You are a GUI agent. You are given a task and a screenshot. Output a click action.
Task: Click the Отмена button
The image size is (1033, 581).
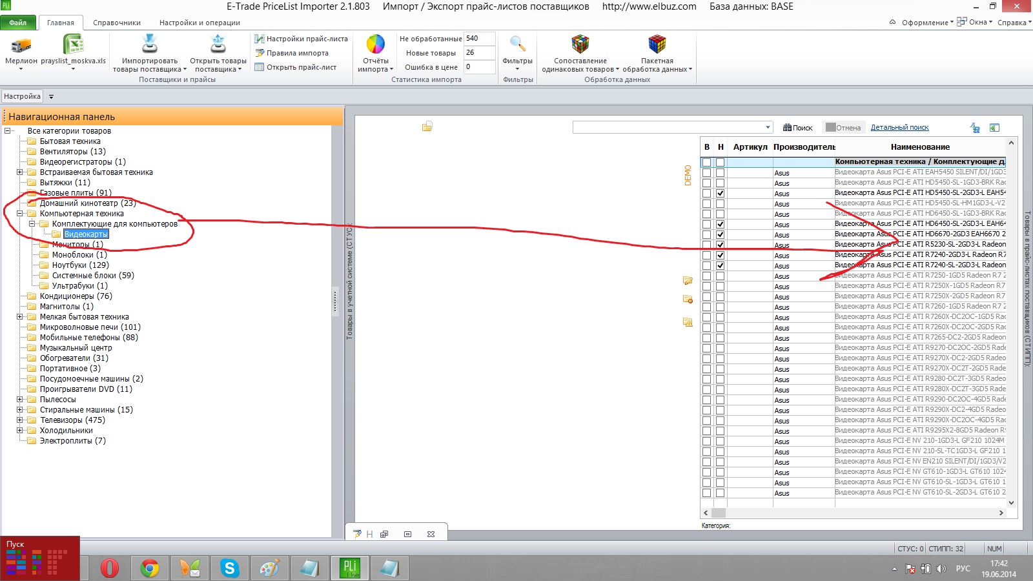[x=843, y=128]
